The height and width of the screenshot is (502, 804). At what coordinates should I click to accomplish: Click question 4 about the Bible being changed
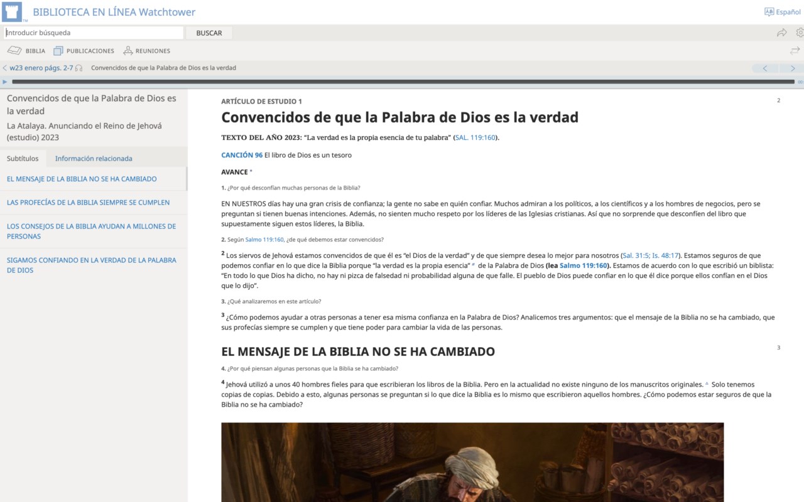[310, 368]
